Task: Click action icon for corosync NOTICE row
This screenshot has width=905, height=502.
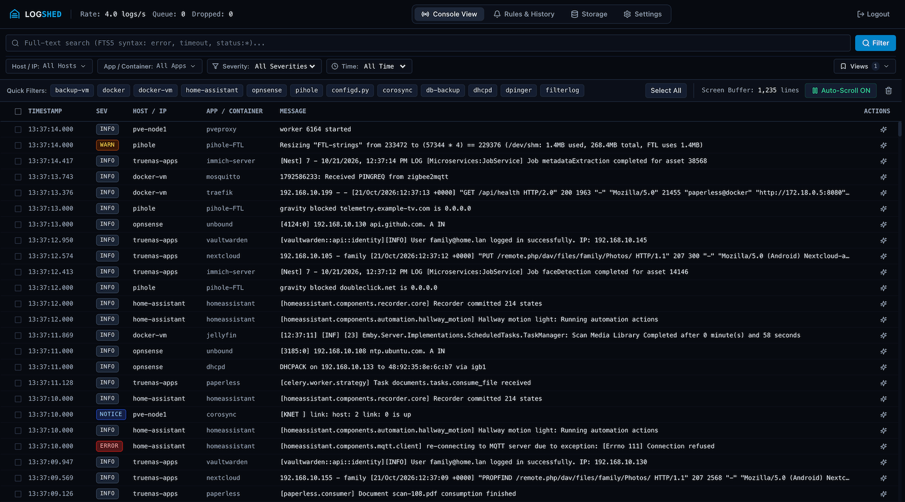Action: (884, 415)
